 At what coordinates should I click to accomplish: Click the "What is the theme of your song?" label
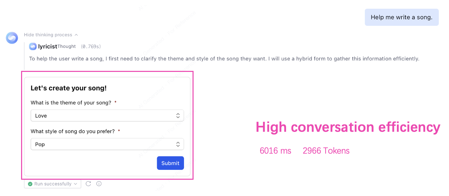point(71,103)
